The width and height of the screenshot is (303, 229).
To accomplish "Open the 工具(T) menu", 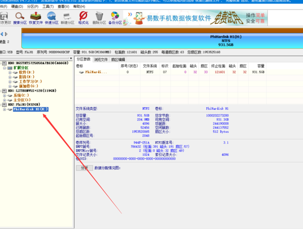I will click(x=48, y=7).
